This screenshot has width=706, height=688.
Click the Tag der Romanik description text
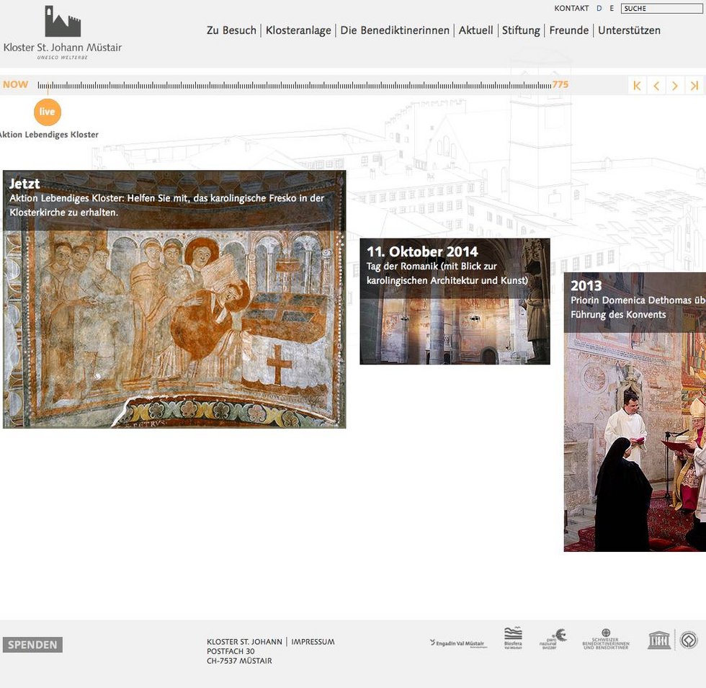click(x=447, y=273)
